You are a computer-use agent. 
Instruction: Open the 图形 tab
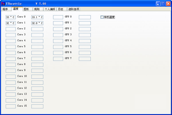click(28, 9)
